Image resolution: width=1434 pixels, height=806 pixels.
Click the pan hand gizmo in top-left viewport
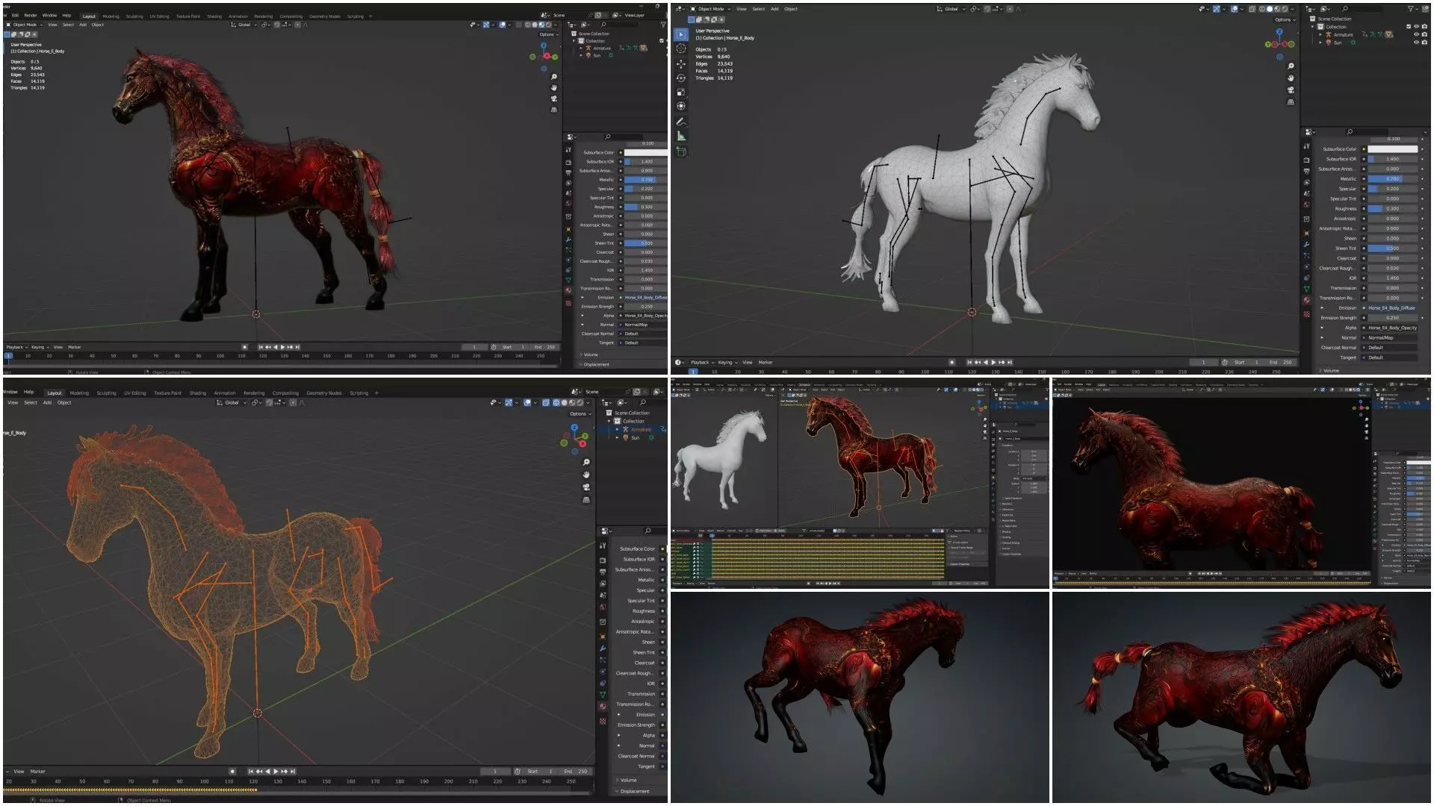(x=553, y=88)
